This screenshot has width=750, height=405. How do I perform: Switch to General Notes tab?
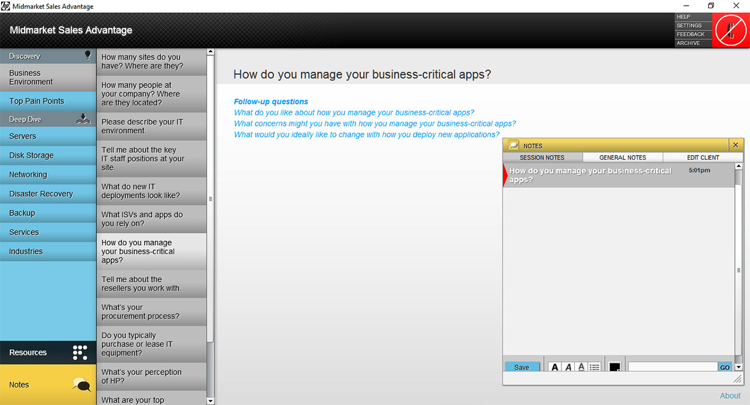tap(623, 157)
